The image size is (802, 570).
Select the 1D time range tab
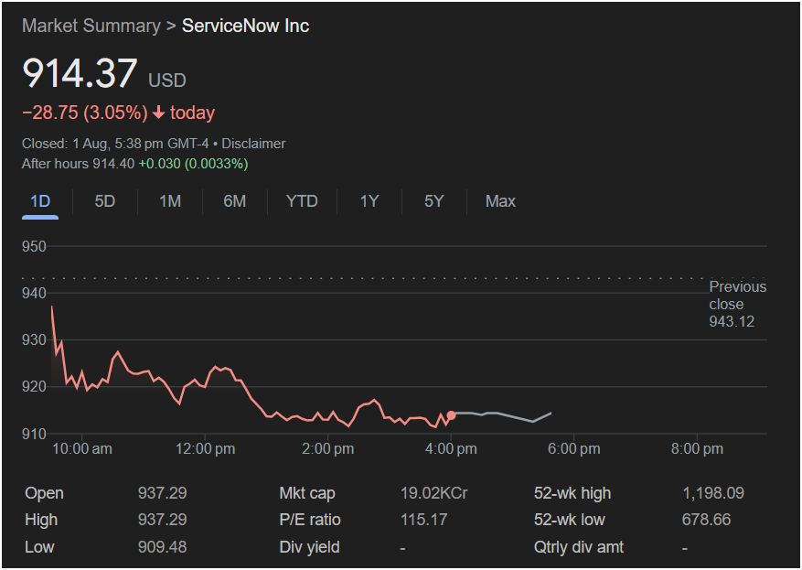(x=40, y=201)
